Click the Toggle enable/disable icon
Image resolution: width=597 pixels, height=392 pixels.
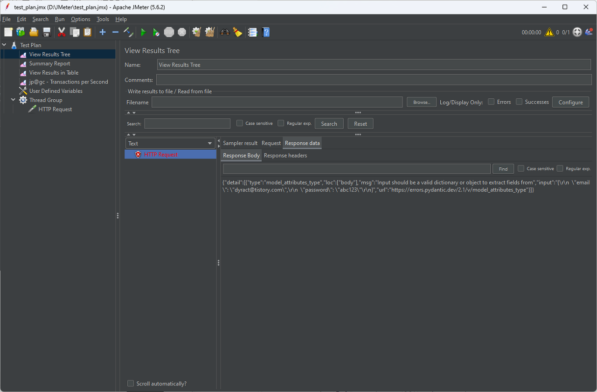(x=128, y=32)
